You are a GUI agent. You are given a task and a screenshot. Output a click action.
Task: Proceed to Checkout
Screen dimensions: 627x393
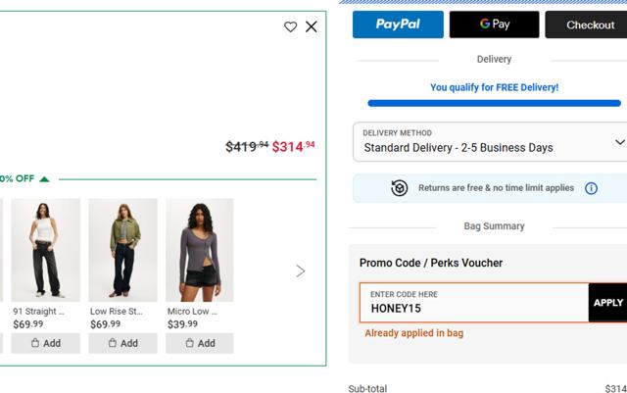click(588, 25)
